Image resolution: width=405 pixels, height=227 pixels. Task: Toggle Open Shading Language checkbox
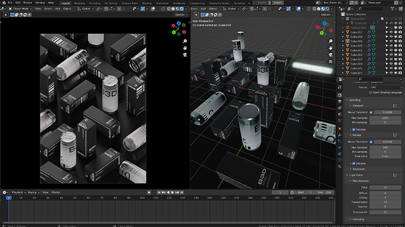tap(371, 92)
